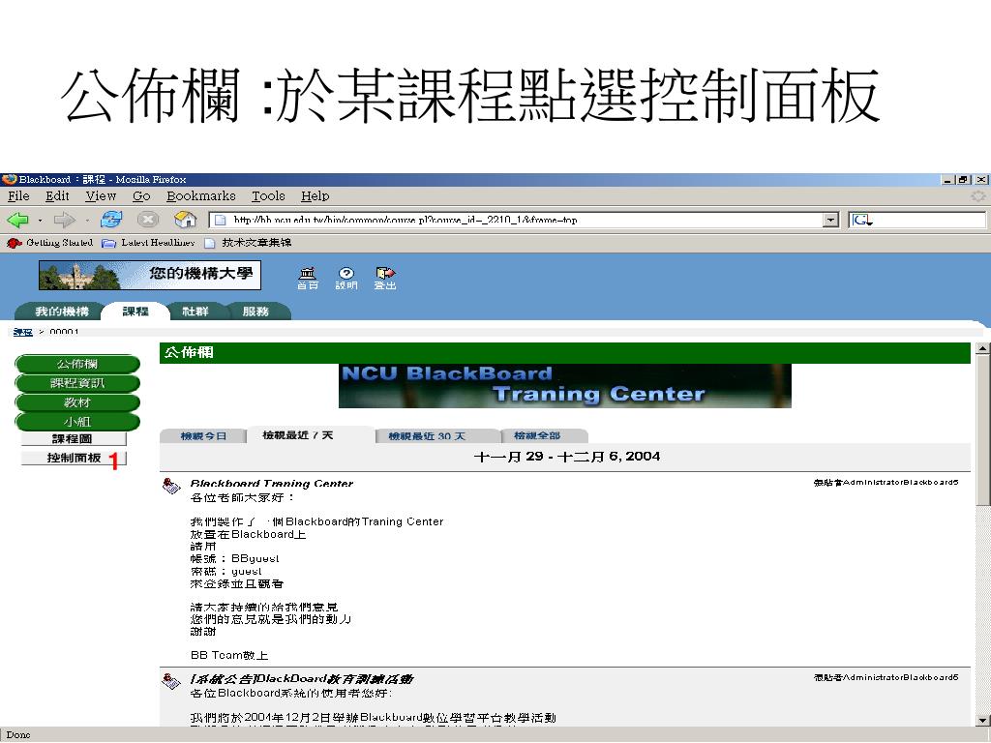Open the File menu

pos(18,195)
